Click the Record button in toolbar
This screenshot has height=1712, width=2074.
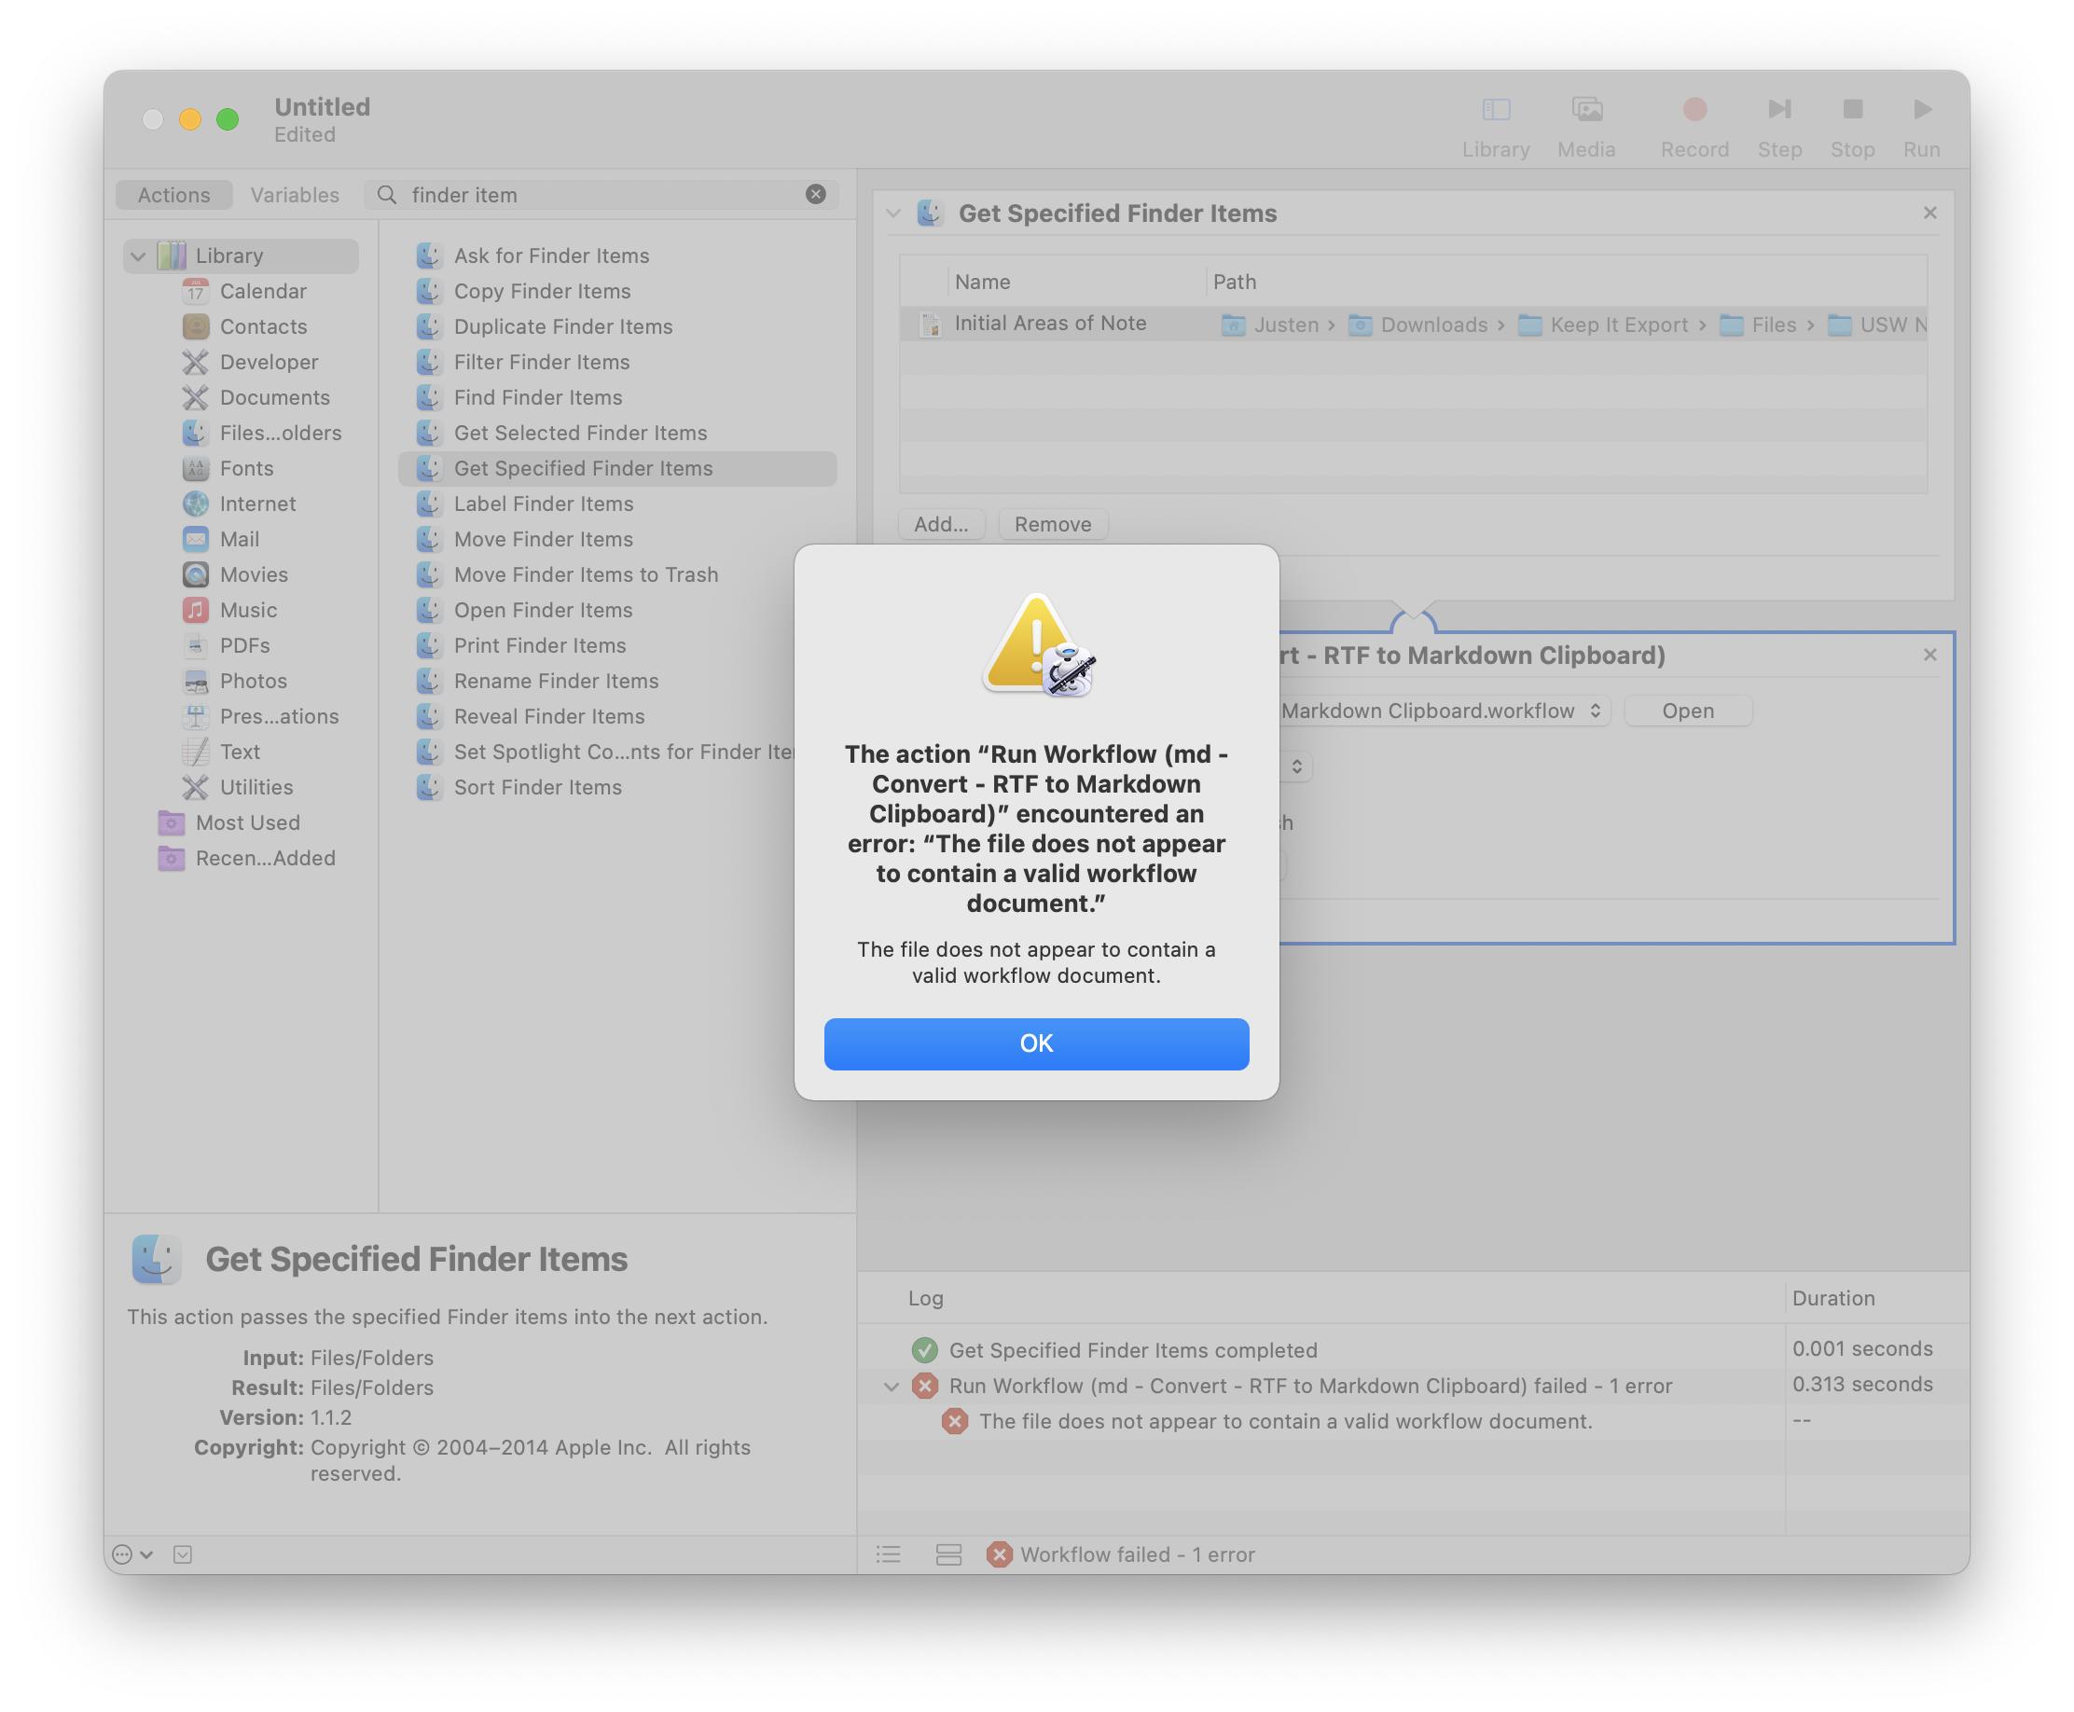coord(1694,109)
